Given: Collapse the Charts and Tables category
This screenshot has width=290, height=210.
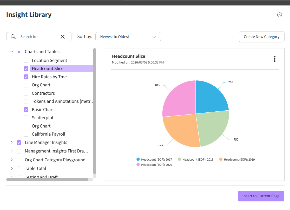Looking at the screenshot, I should [12, 52].
